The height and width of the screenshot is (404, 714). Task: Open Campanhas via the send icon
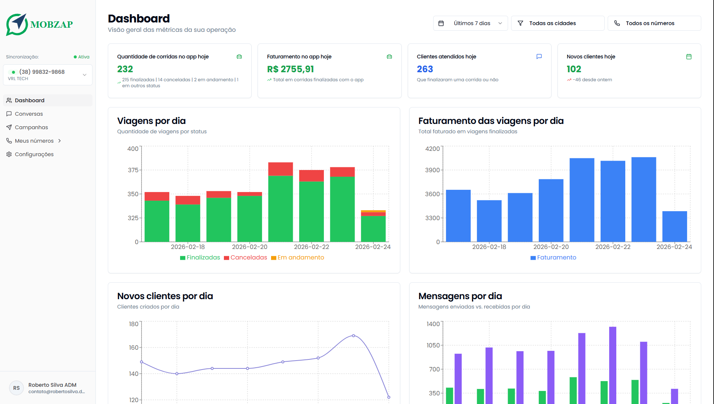pos(9,127)
